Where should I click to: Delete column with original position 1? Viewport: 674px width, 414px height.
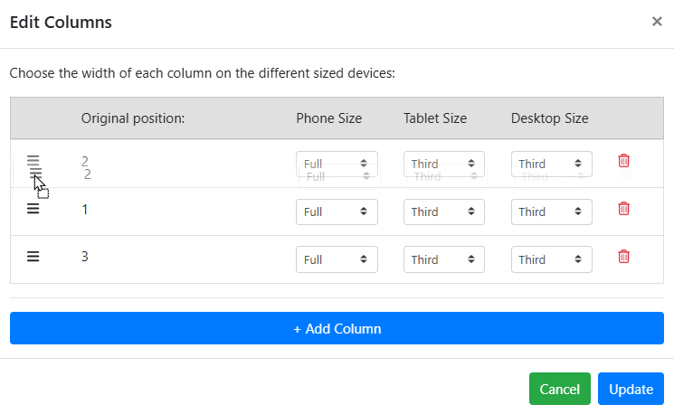(x=623, y=209)
